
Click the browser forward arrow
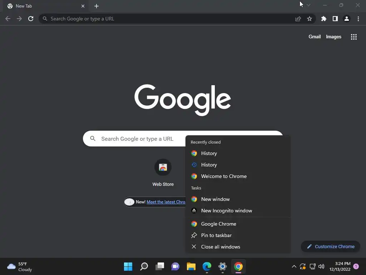pos(19,19)
